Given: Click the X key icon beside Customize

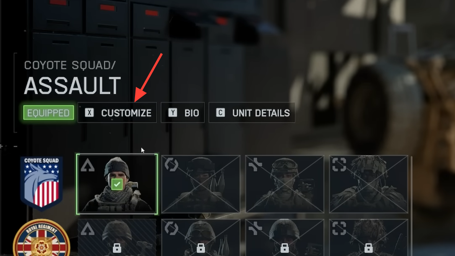Looking at the screenshot, I should click(x=89, y=112).
